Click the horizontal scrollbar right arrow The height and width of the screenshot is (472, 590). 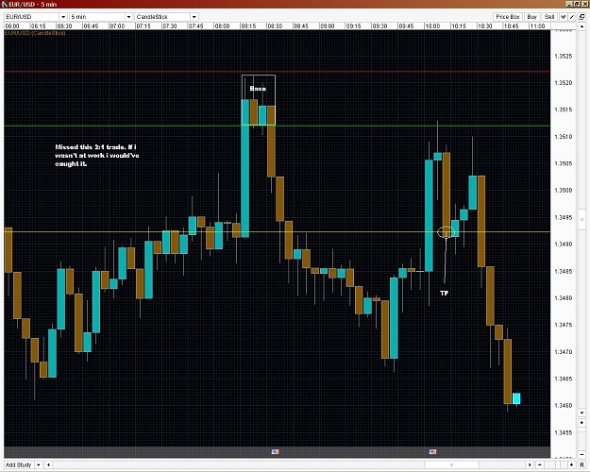531,464
